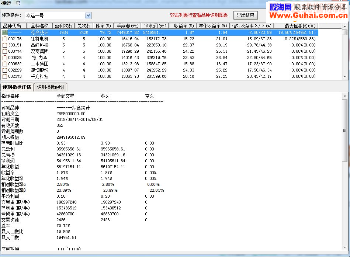Select the 三木集团 stock name
This screenshot has width=350, height=257.
pos(39,64)
